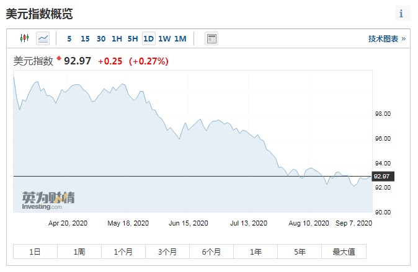Set interval to 5 minutes
This screenshot has width=418, height=272.
point(69,38)
